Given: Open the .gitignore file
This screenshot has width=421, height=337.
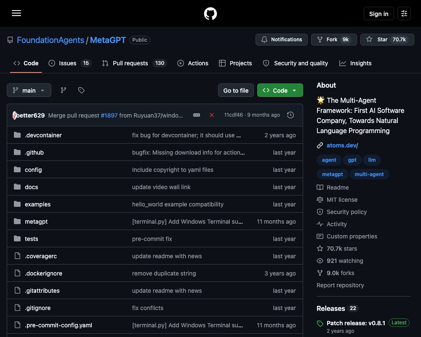Looking at the screenshot, I should click(37, 308).
